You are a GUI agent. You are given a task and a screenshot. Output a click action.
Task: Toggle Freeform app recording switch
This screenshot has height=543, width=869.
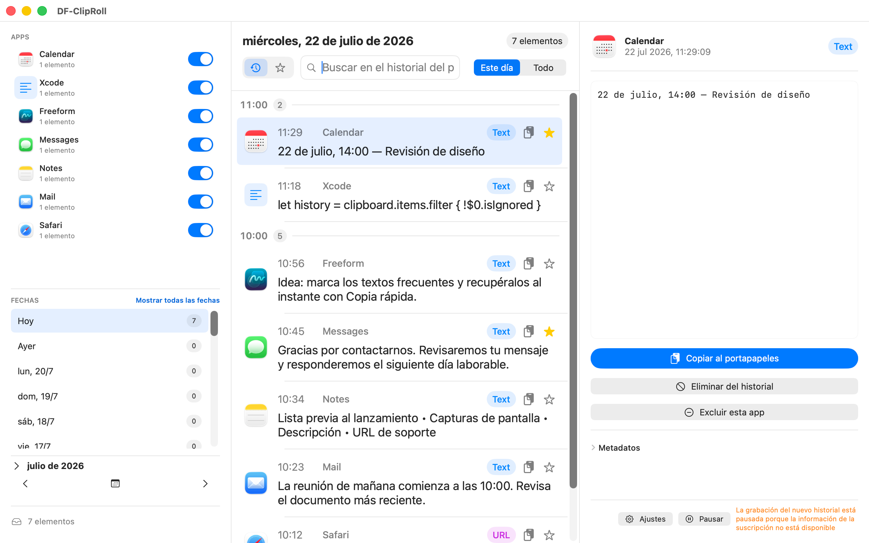point(200,116)
